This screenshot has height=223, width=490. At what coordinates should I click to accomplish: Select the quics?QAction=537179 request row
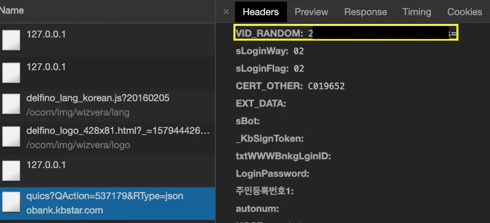(x=108, y=203)
